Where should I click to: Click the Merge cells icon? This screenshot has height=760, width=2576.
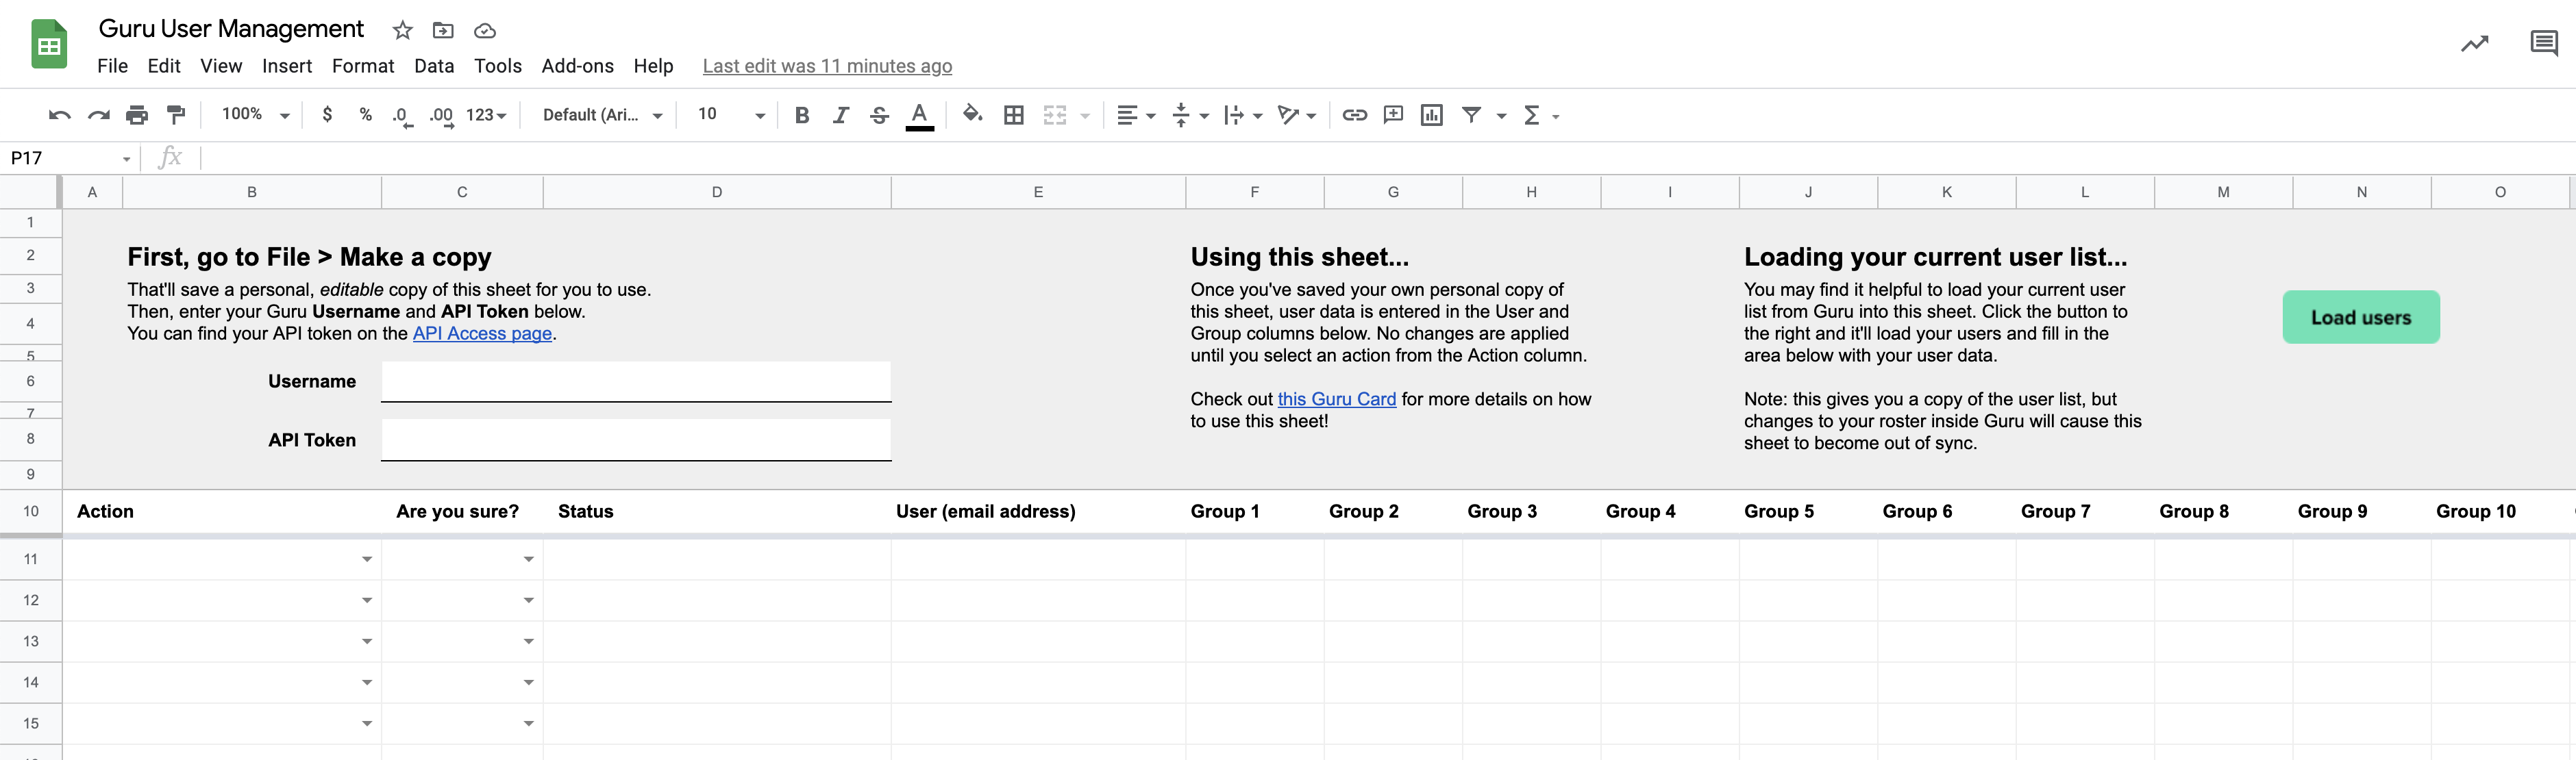(1054, 115)
